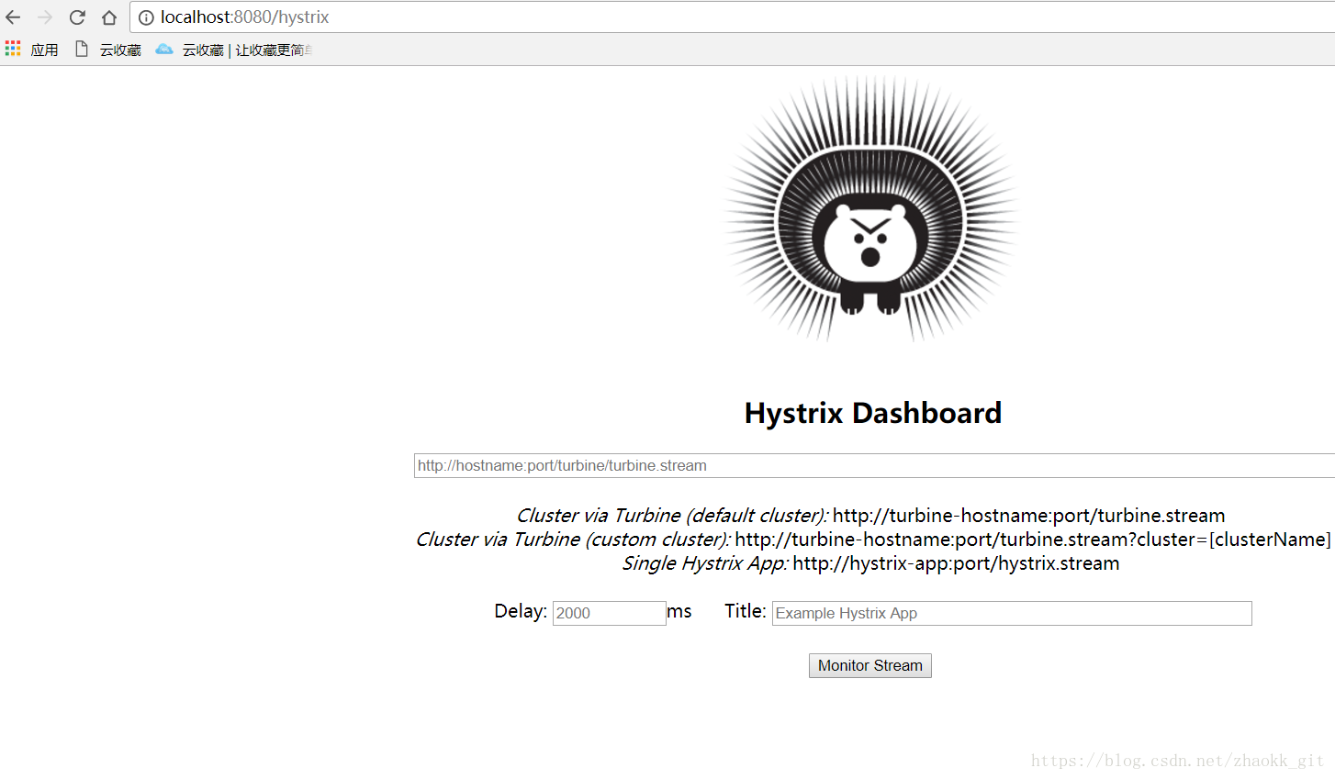Click the browser Forward arrow
The height and width of the screenshot is (779, 1335).
[x=45, y=17]
